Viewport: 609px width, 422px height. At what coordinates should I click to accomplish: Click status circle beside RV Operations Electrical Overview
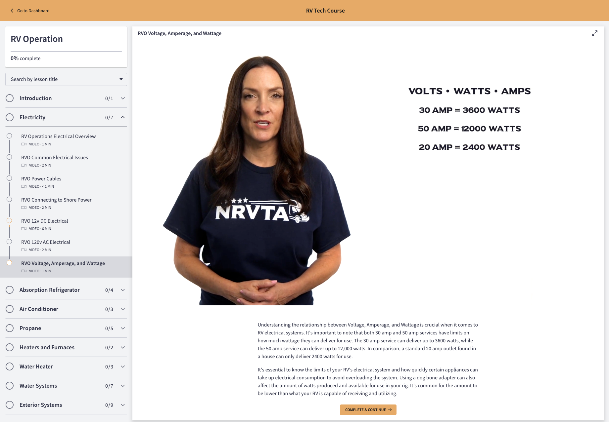tap(9, 136)
